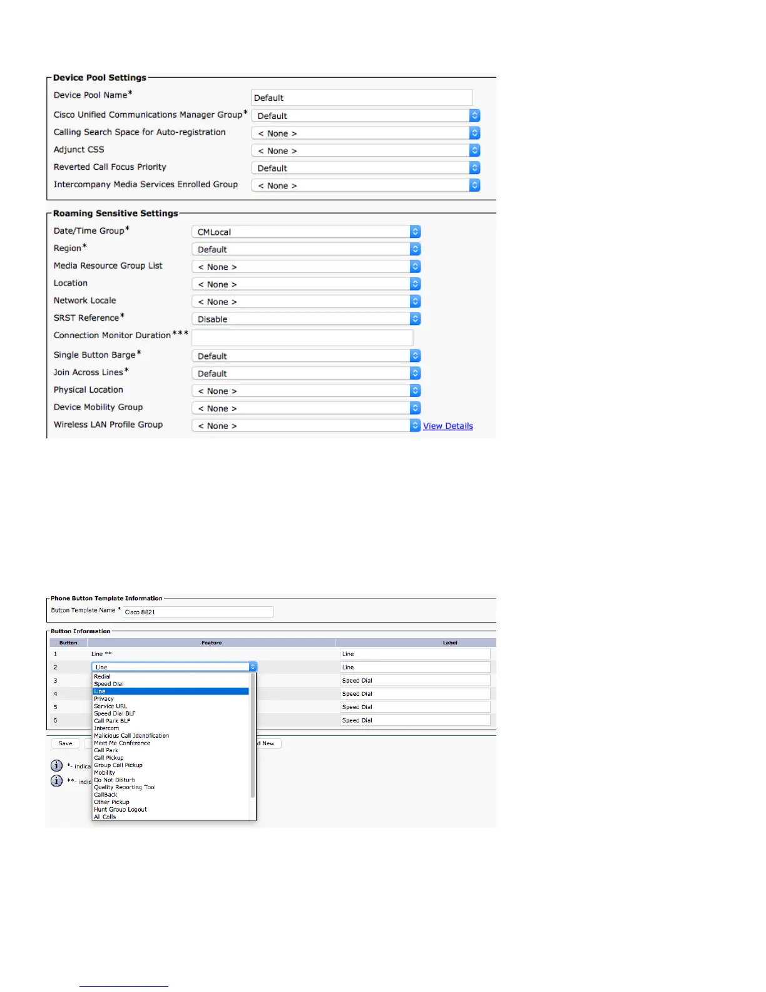Screen dimensions: 766x992
Task: Open the Single Button Barge dropdown
Action: click(306, 356)
